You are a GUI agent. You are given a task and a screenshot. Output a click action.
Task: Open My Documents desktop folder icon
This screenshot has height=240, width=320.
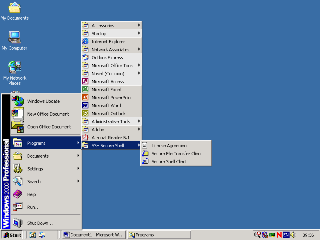[x=14, y=8]
